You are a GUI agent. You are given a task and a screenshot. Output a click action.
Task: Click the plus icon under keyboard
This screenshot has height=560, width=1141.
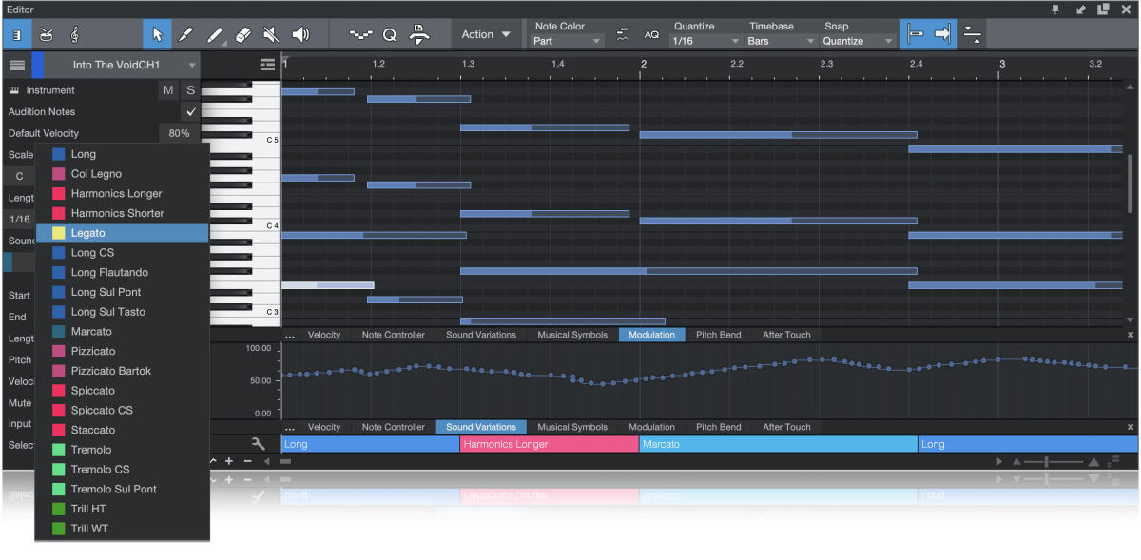pyautogui.click(x=229, y=461)
